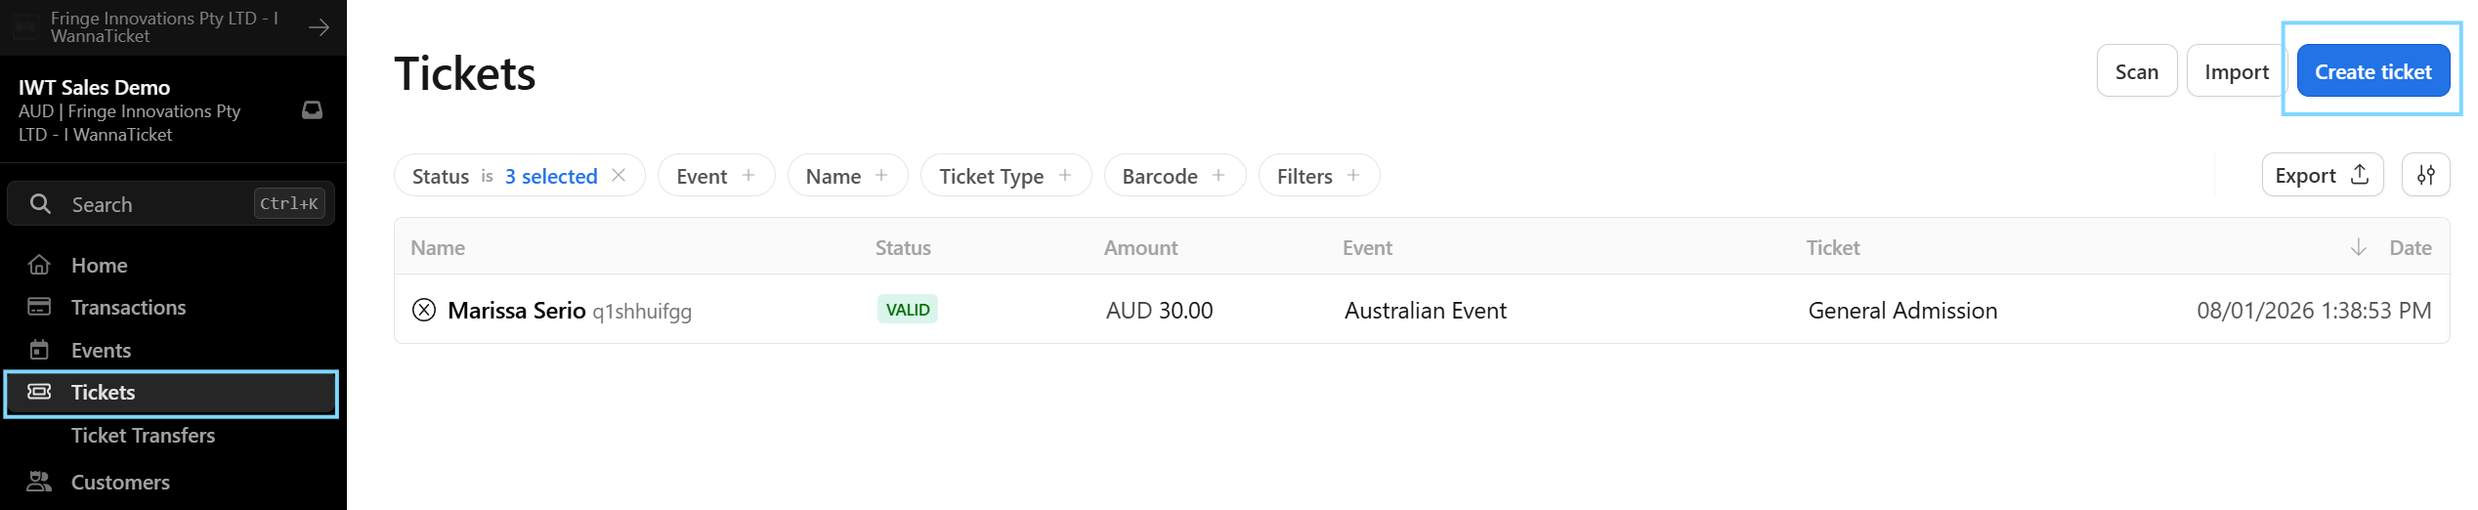Click the Customers people icon in sidebar
The height and width of the screenshot is (510, 2478).
(39, 482)
